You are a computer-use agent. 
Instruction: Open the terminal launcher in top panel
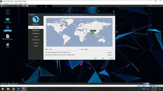pos(25,6)
